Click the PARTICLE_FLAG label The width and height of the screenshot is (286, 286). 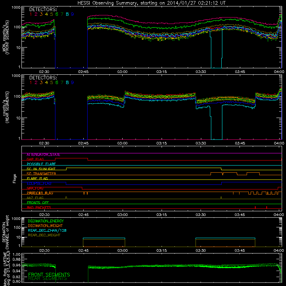coord(40,193)
